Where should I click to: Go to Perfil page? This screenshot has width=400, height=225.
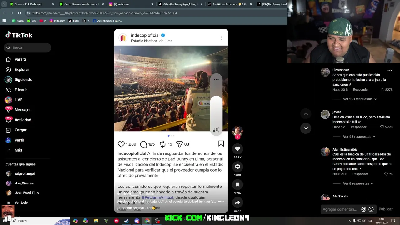point(19,140)
